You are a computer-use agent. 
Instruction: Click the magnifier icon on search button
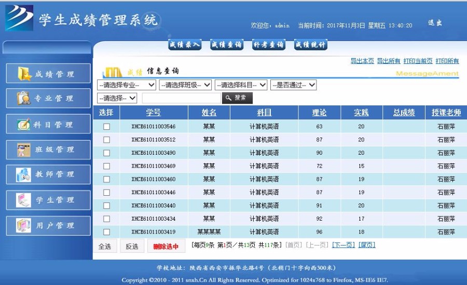point(228,98)
